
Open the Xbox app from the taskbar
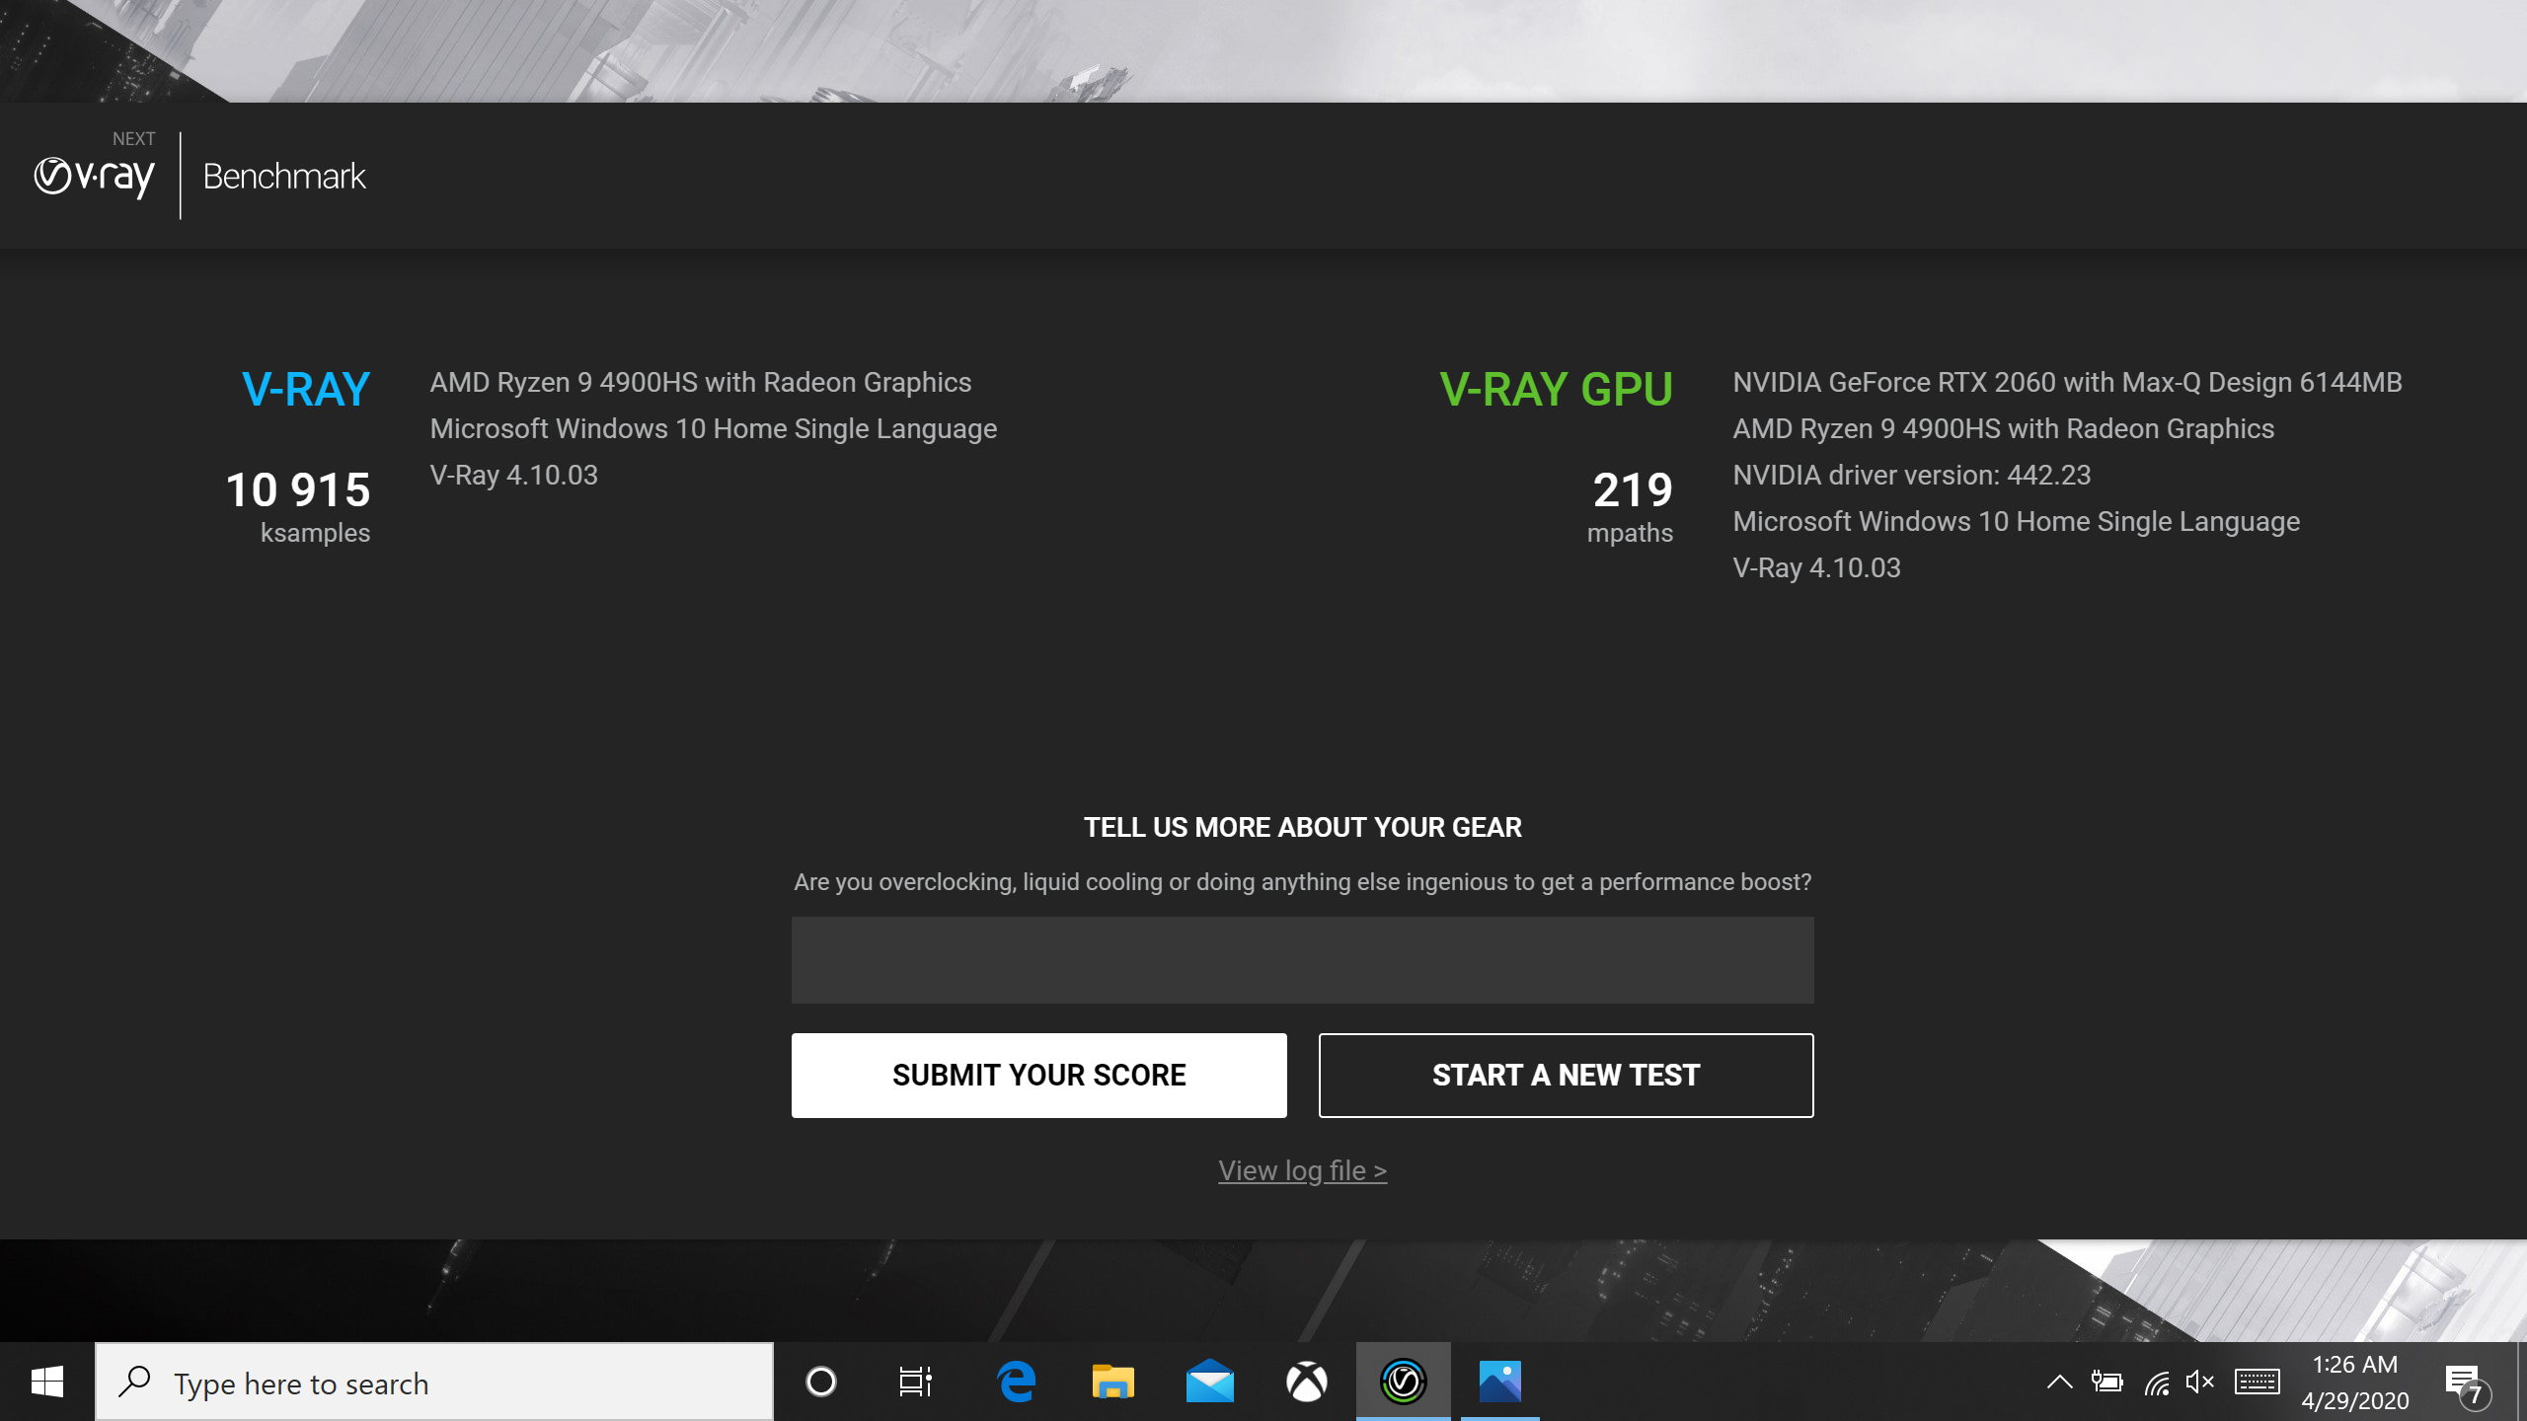click(1306, 1382)
